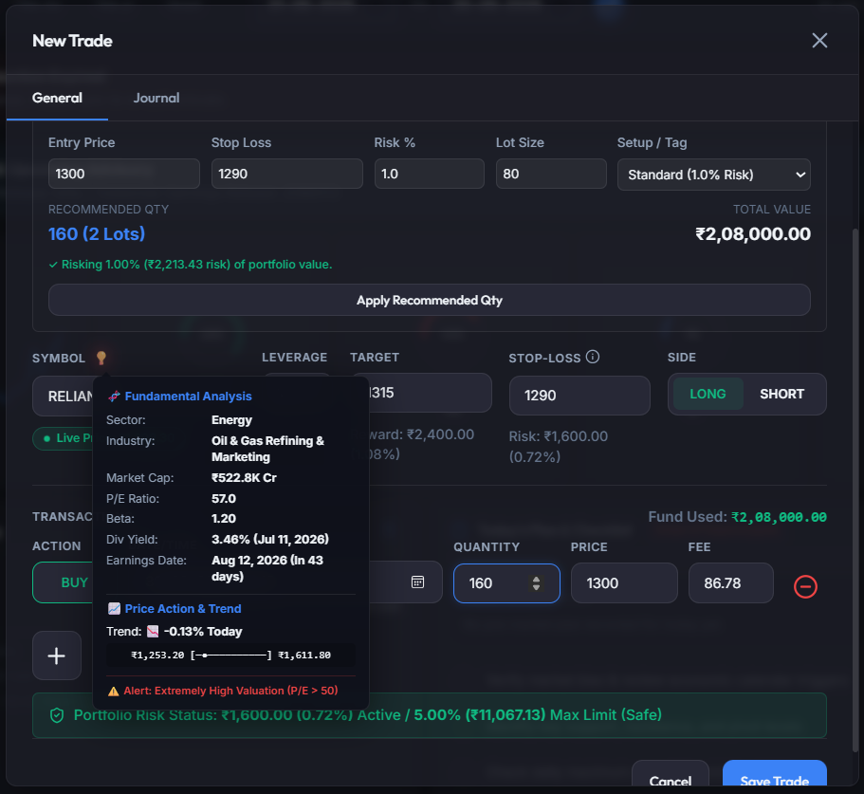
Task: Click the Symbol input field
Action: (x=64, y=396)
